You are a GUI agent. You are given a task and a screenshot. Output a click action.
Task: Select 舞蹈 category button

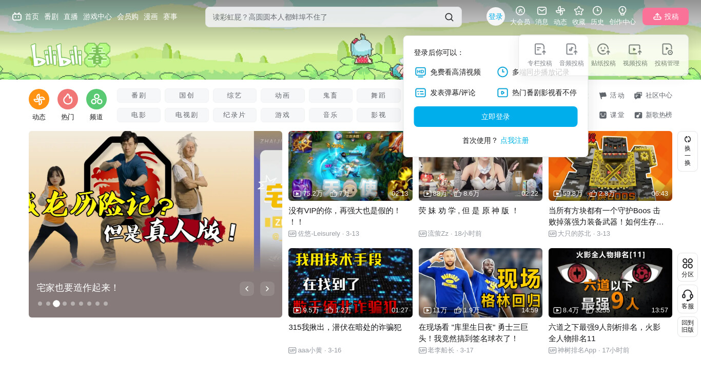tap(379, 96)
